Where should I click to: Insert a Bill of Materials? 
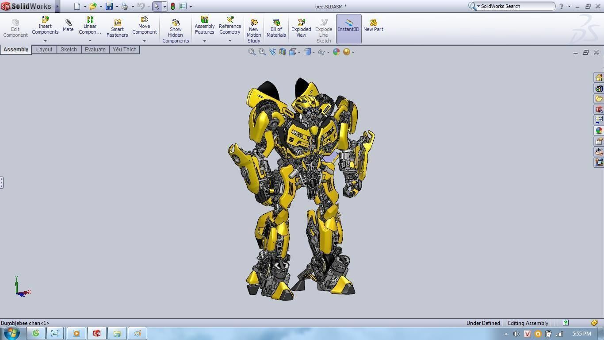276,28
